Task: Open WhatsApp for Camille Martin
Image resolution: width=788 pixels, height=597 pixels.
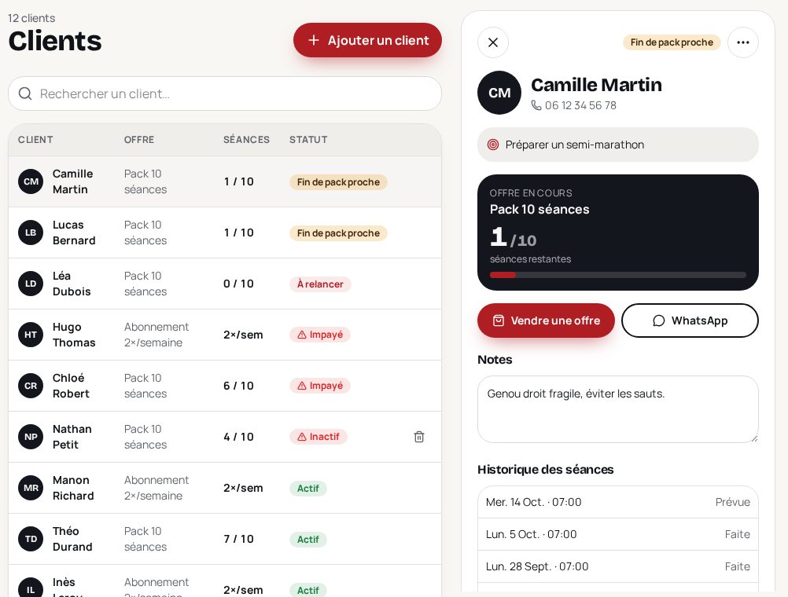Action: (x=690, y=320)
